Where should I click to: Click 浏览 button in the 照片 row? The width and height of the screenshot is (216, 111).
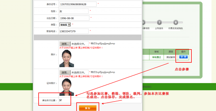pos(65,43)
